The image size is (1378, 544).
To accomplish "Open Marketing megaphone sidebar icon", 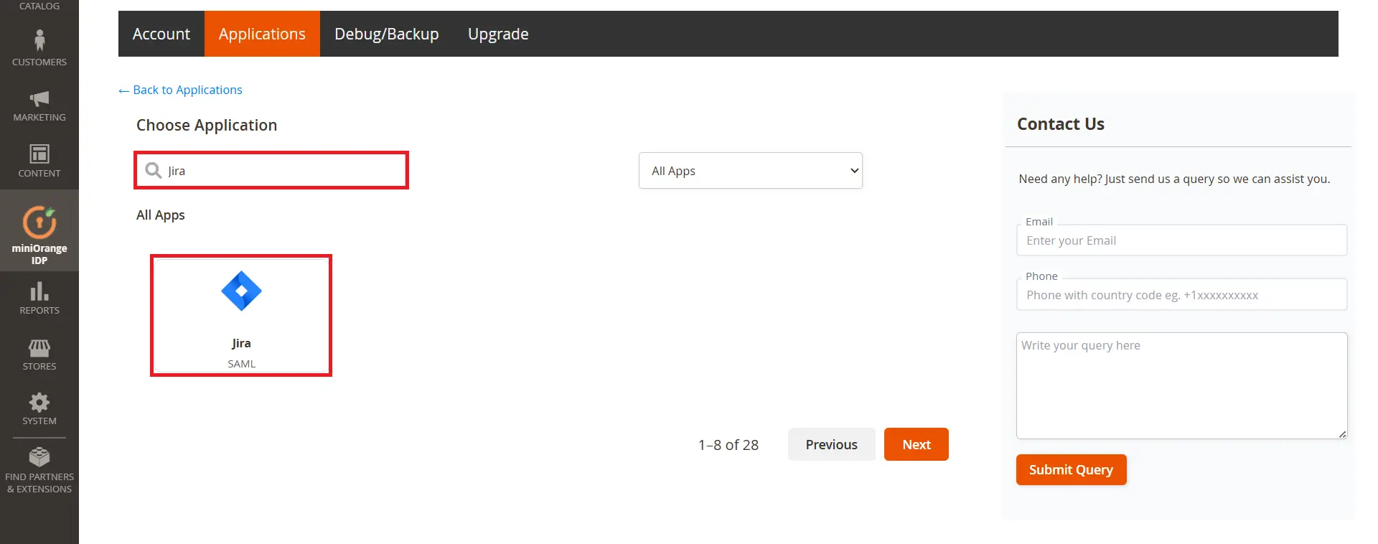I will tap(39, 98).
